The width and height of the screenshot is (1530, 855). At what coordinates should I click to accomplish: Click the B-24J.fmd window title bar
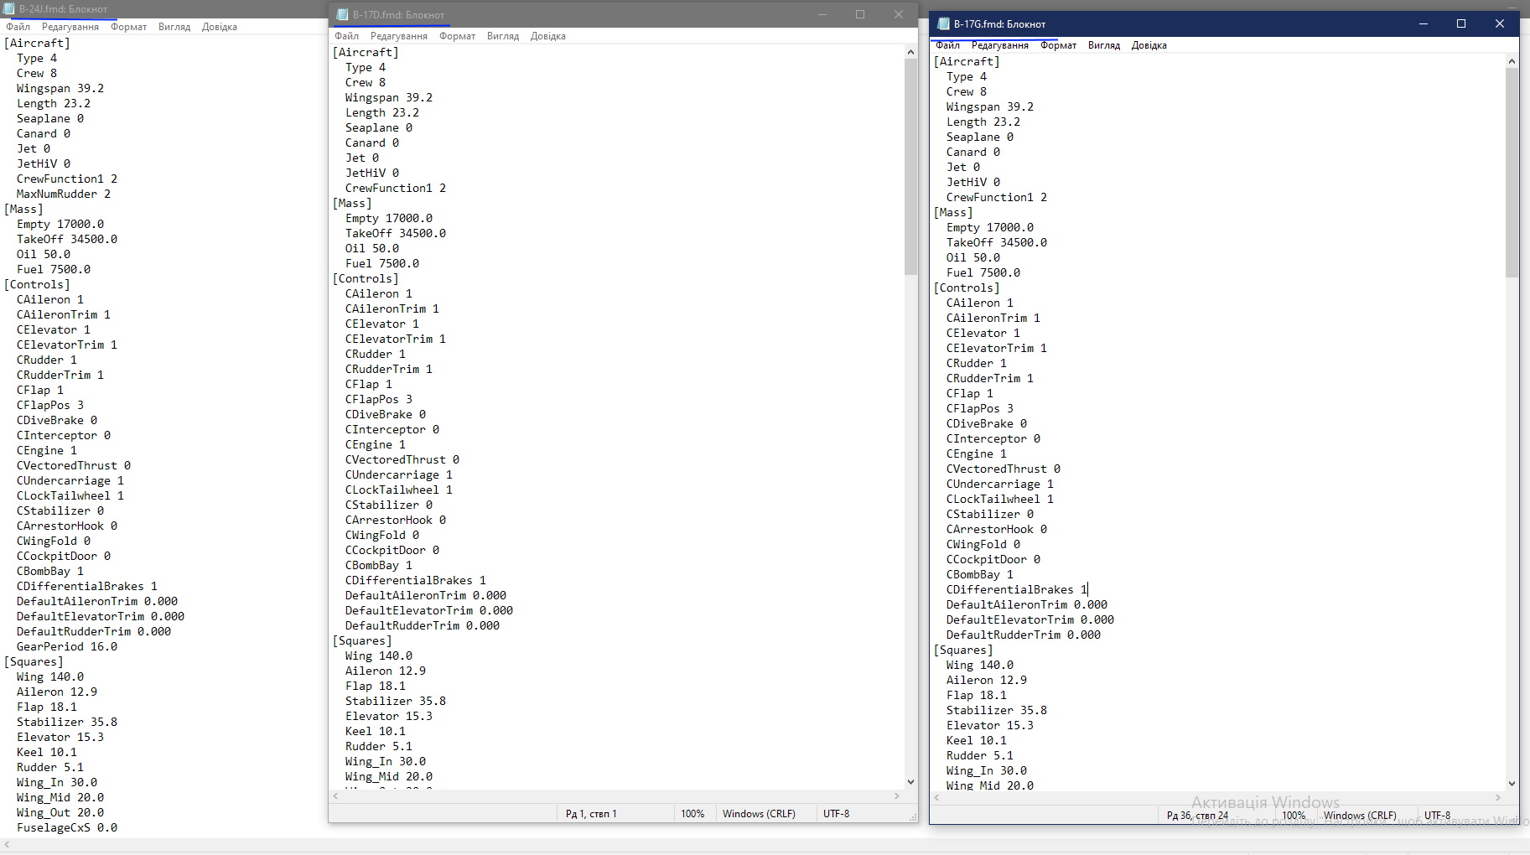pos(163,9)
